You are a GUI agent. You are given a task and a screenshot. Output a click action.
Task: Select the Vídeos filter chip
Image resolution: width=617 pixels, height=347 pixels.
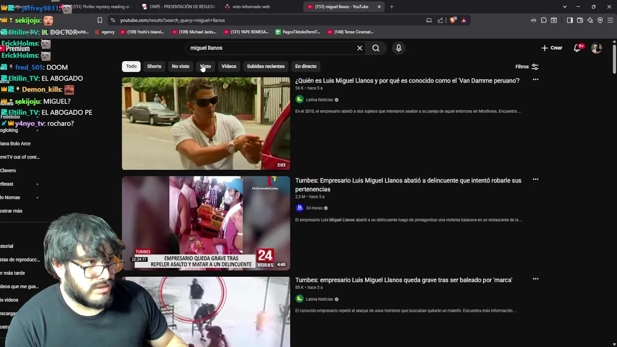229,67
